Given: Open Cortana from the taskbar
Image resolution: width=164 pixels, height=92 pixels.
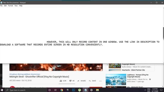Looking at the screenshot, I should point(49,90).
